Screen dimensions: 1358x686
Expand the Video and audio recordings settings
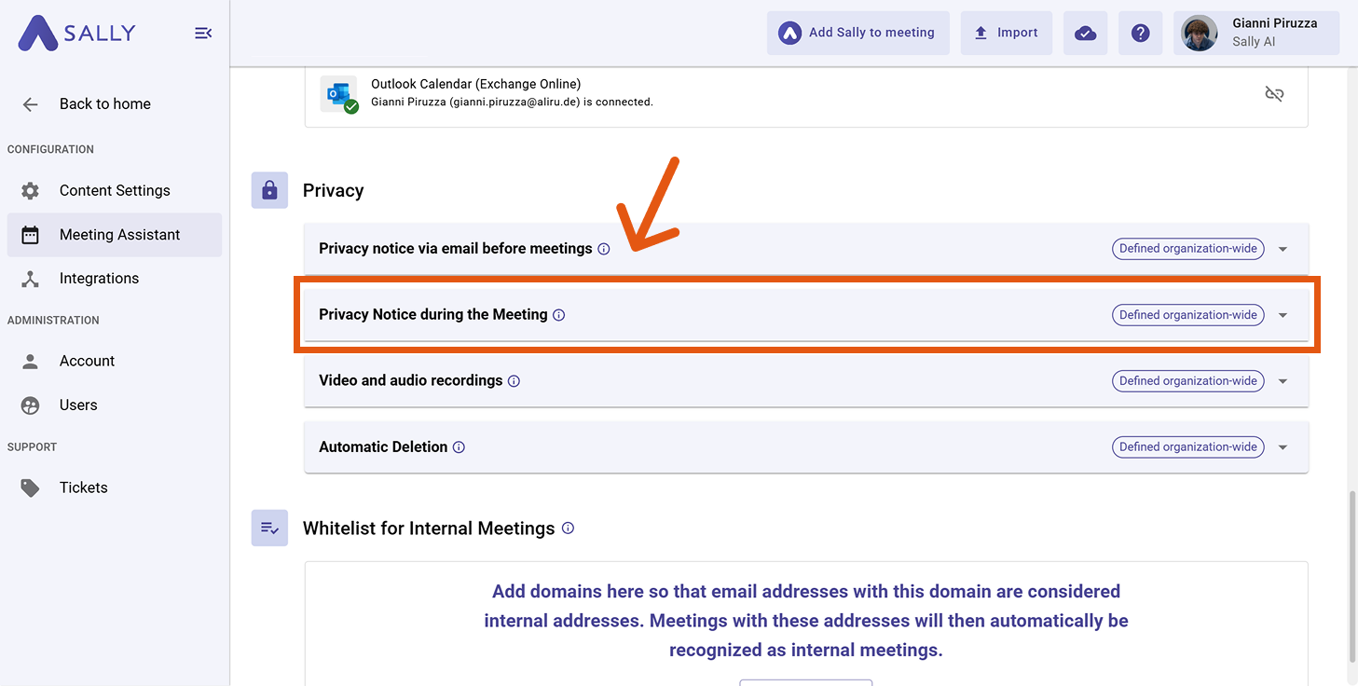tap(1283, 380)
